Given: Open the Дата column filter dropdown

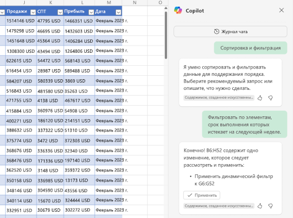Looking at the screenshot, I should pos(118,12).
